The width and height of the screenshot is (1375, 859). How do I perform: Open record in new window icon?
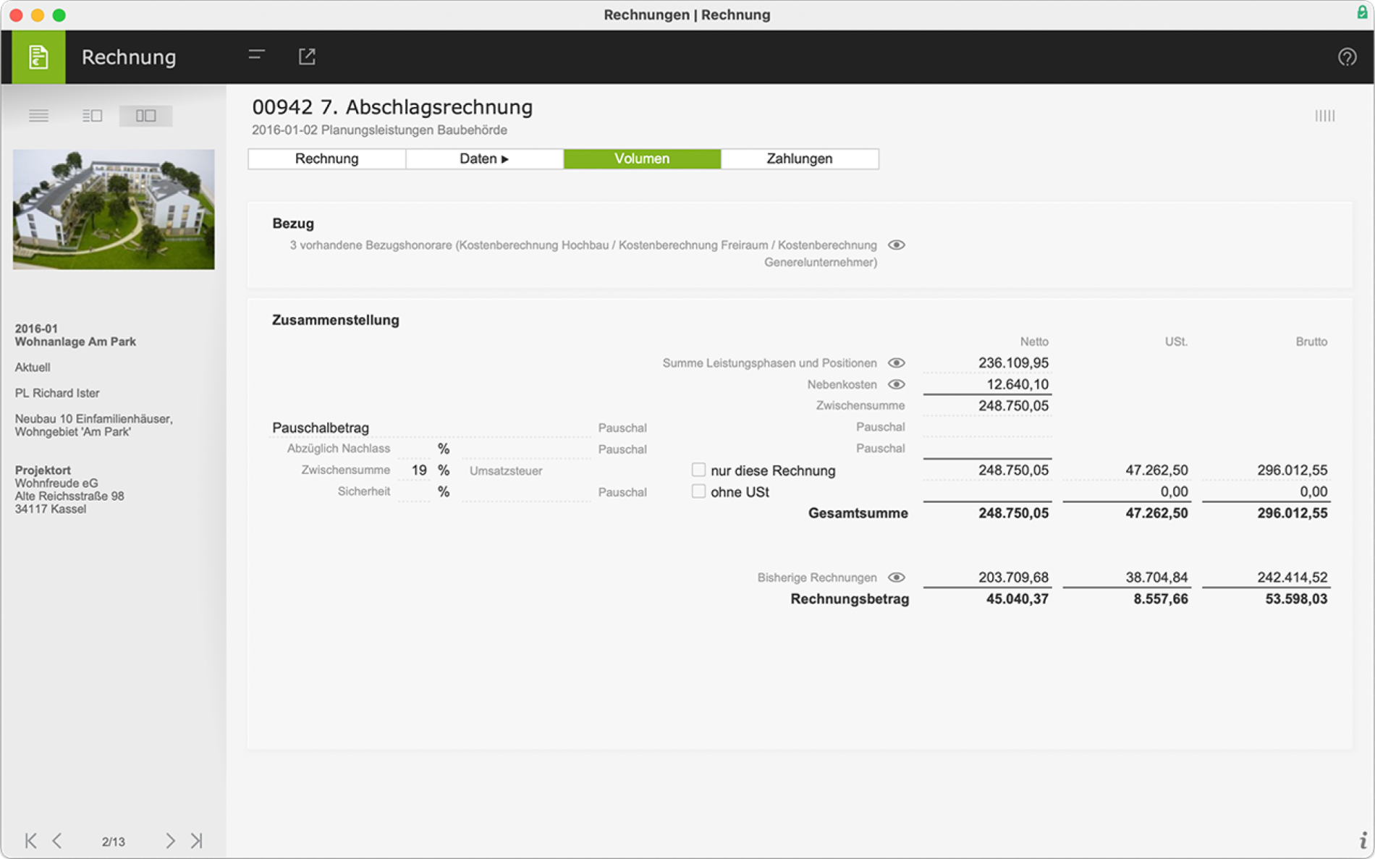[x=307, y=56]
